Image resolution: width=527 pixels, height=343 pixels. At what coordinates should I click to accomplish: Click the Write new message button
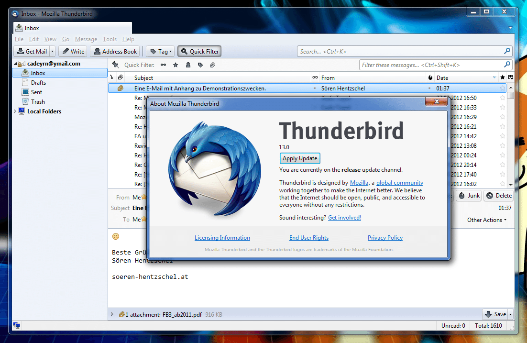[72, 52]
